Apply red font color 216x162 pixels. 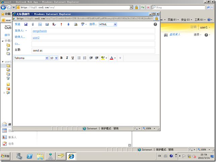[112, 58]
